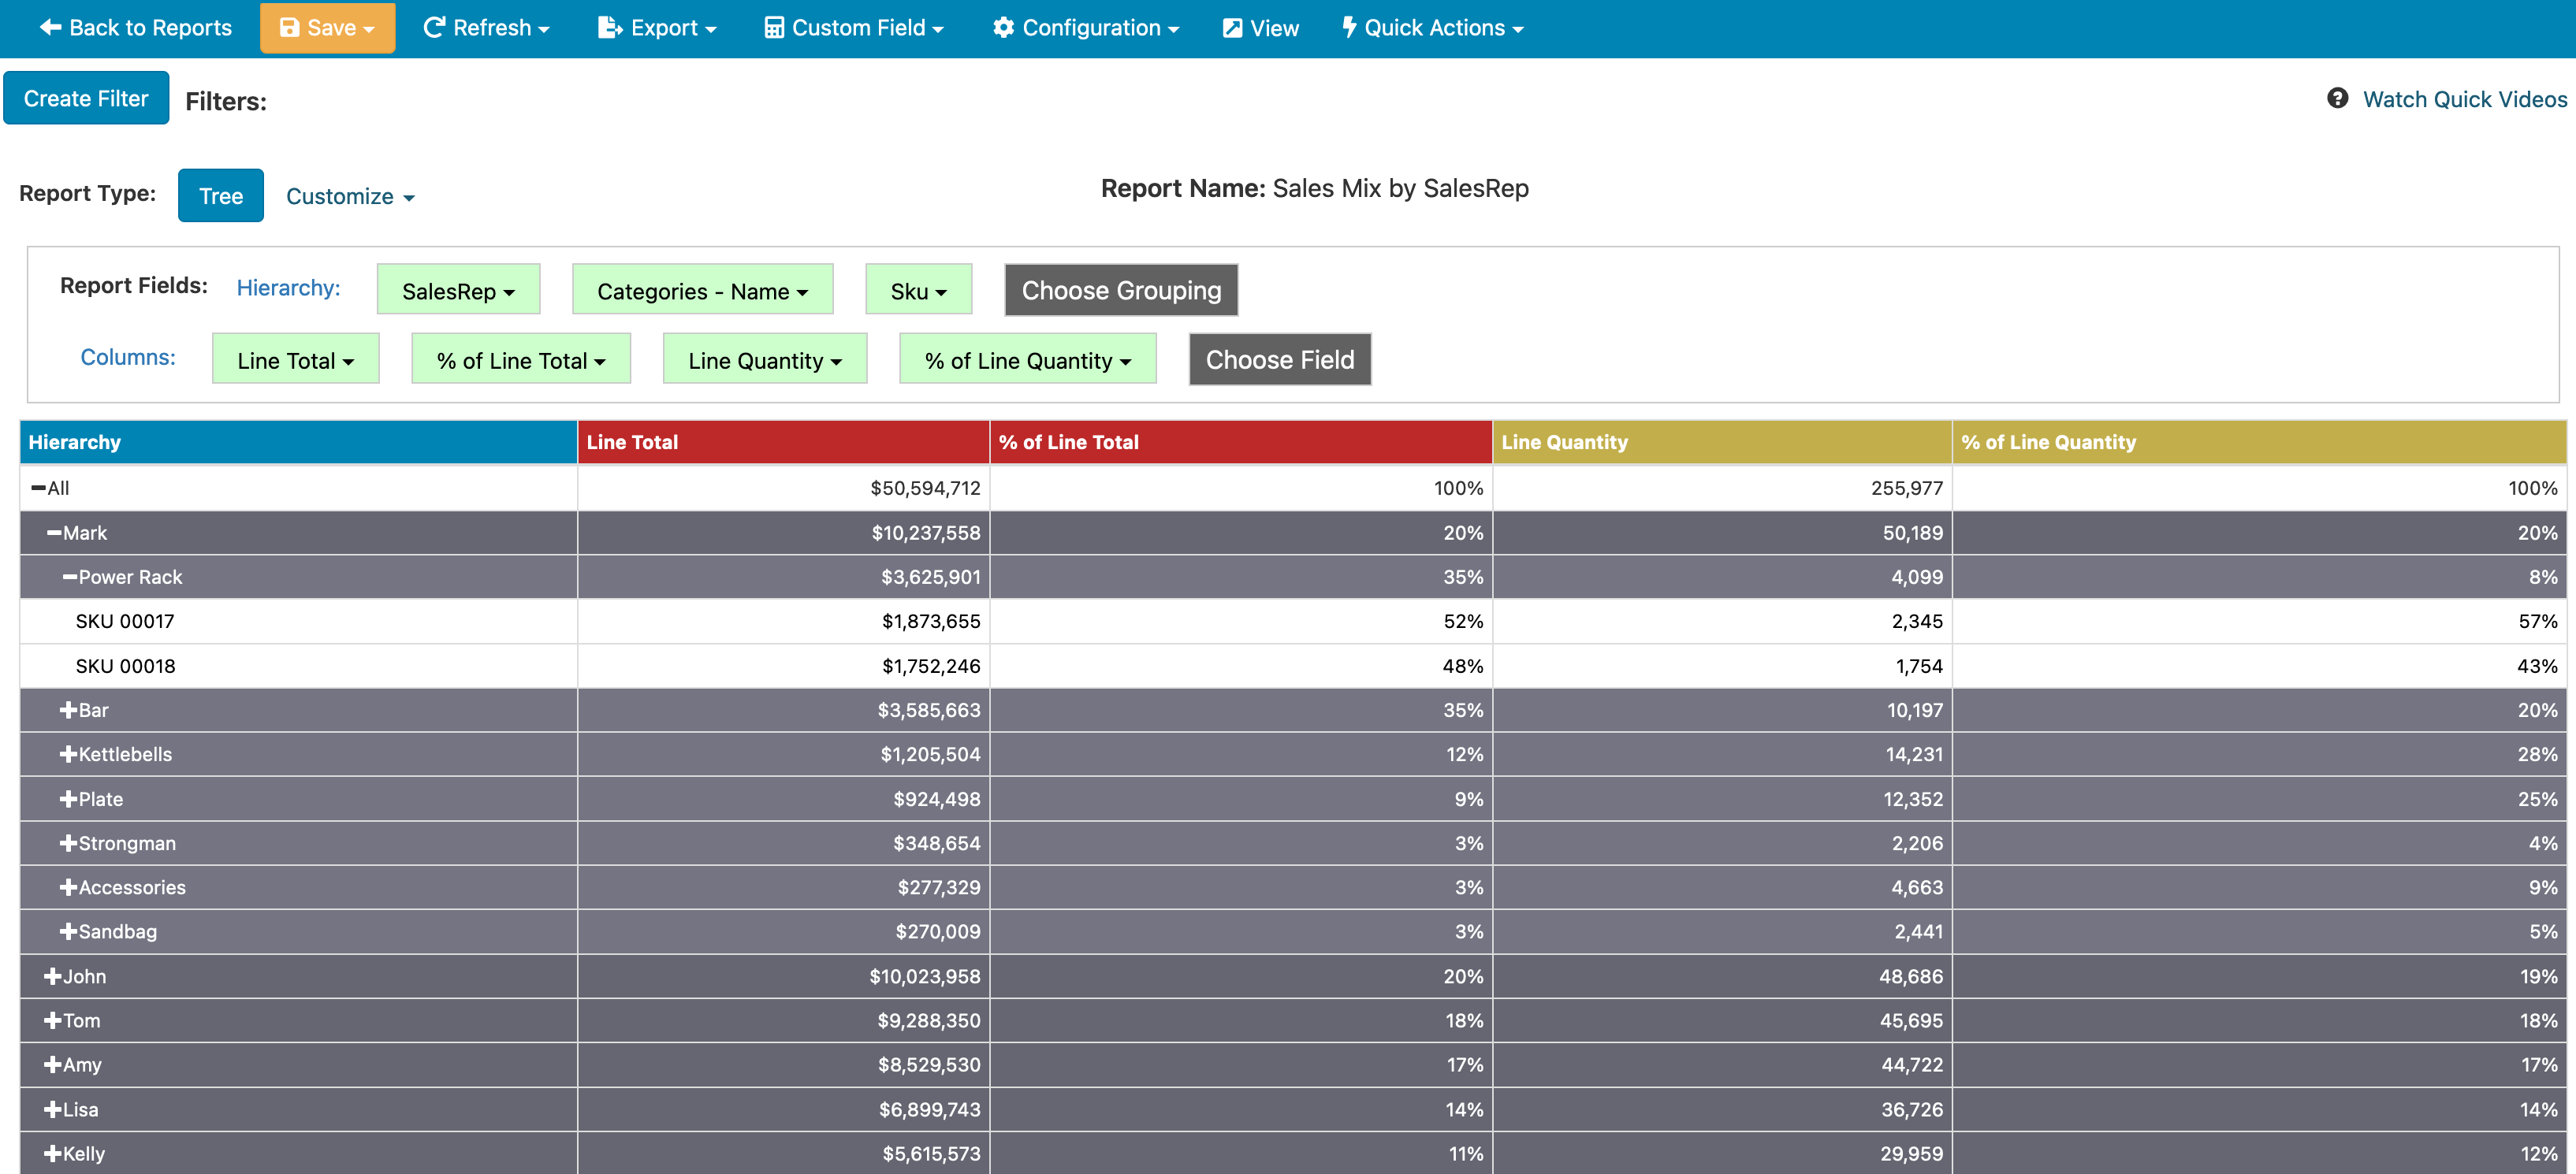2576x1174 pixels.
Task: Expand the John sales rep row
Action: [x=53, y=976]
